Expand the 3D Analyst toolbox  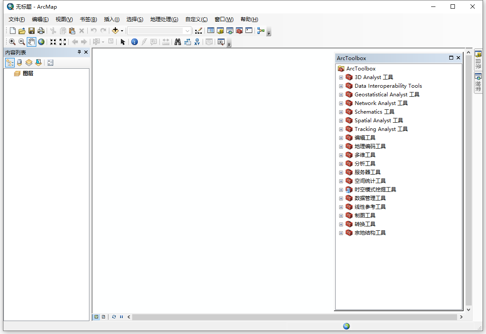341,77
